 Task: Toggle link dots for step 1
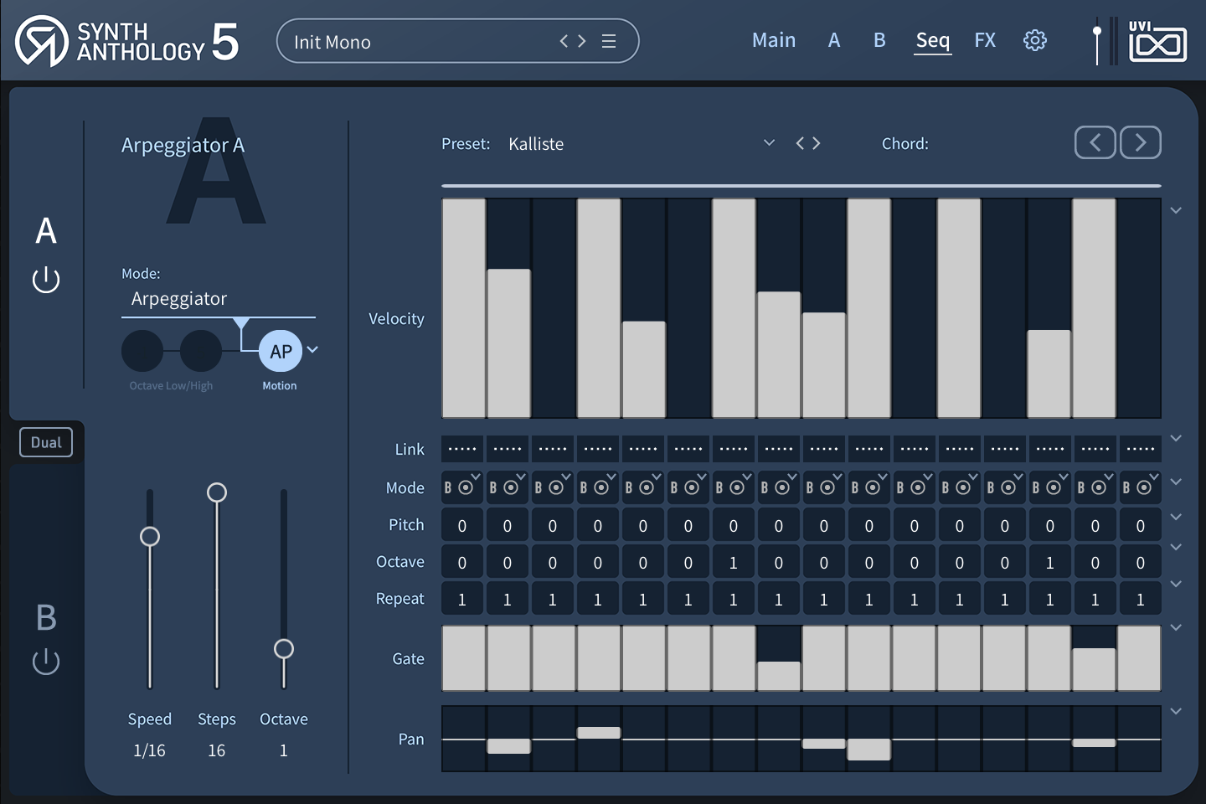(462, 449)
